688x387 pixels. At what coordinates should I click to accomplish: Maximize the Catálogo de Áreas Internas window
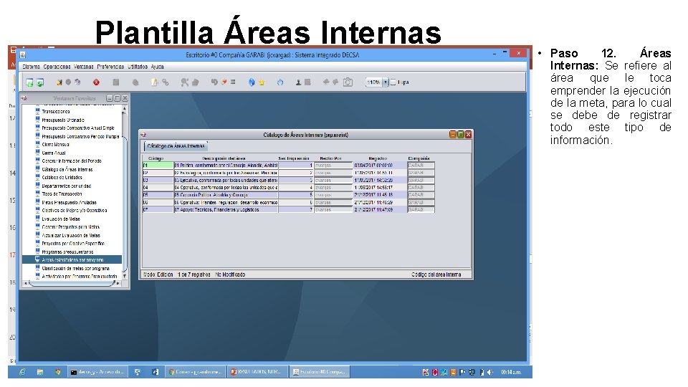coord(460,135)
